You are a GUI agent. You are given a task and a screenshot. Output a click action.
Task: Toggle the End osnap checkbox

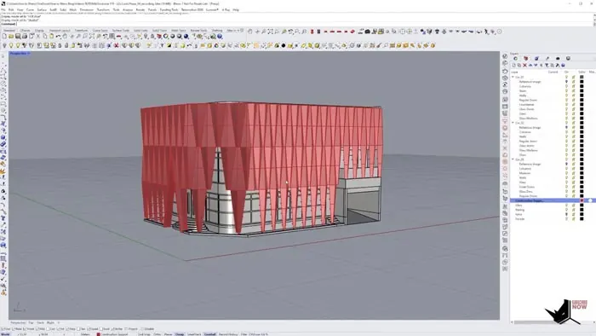click(3, 329)
